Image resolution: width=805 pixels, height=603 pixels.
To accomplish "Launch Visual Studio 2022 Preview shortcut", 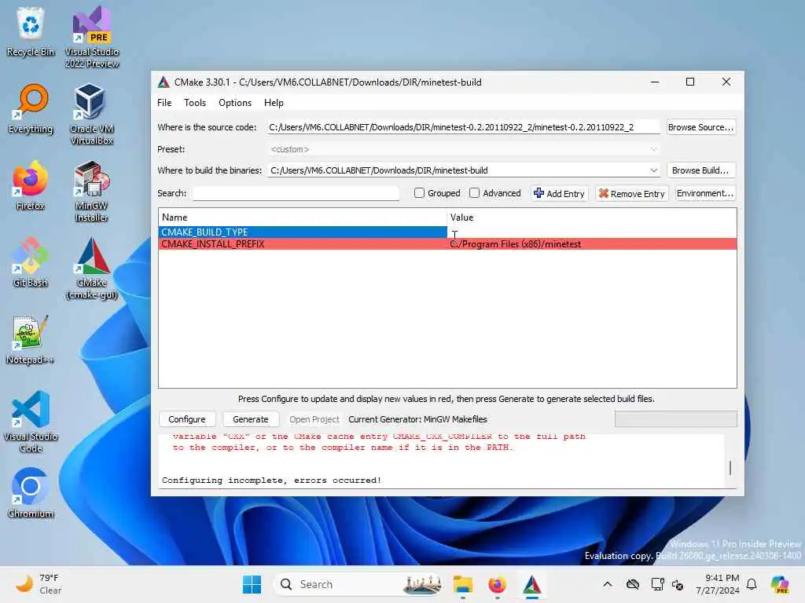I will 92,36.
